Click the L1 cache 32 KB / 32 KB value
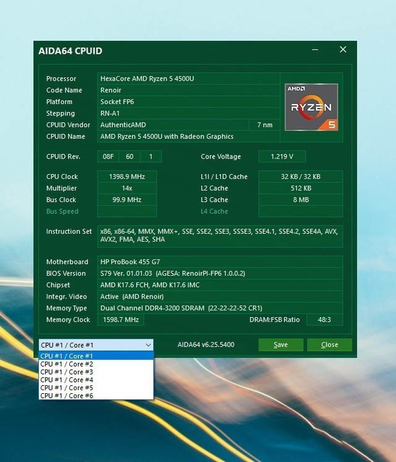This screenshot has height=462, width=396. (301, 177)
